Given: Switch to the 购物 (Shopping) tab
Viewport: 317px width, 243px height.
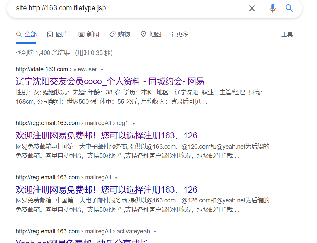Looking at the screenshot, I should tap(120, 34).
